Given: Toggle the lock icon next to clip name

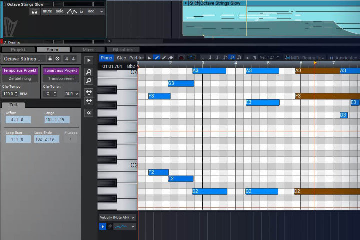Looking at the screenshot, I should [x=50, y=59].
